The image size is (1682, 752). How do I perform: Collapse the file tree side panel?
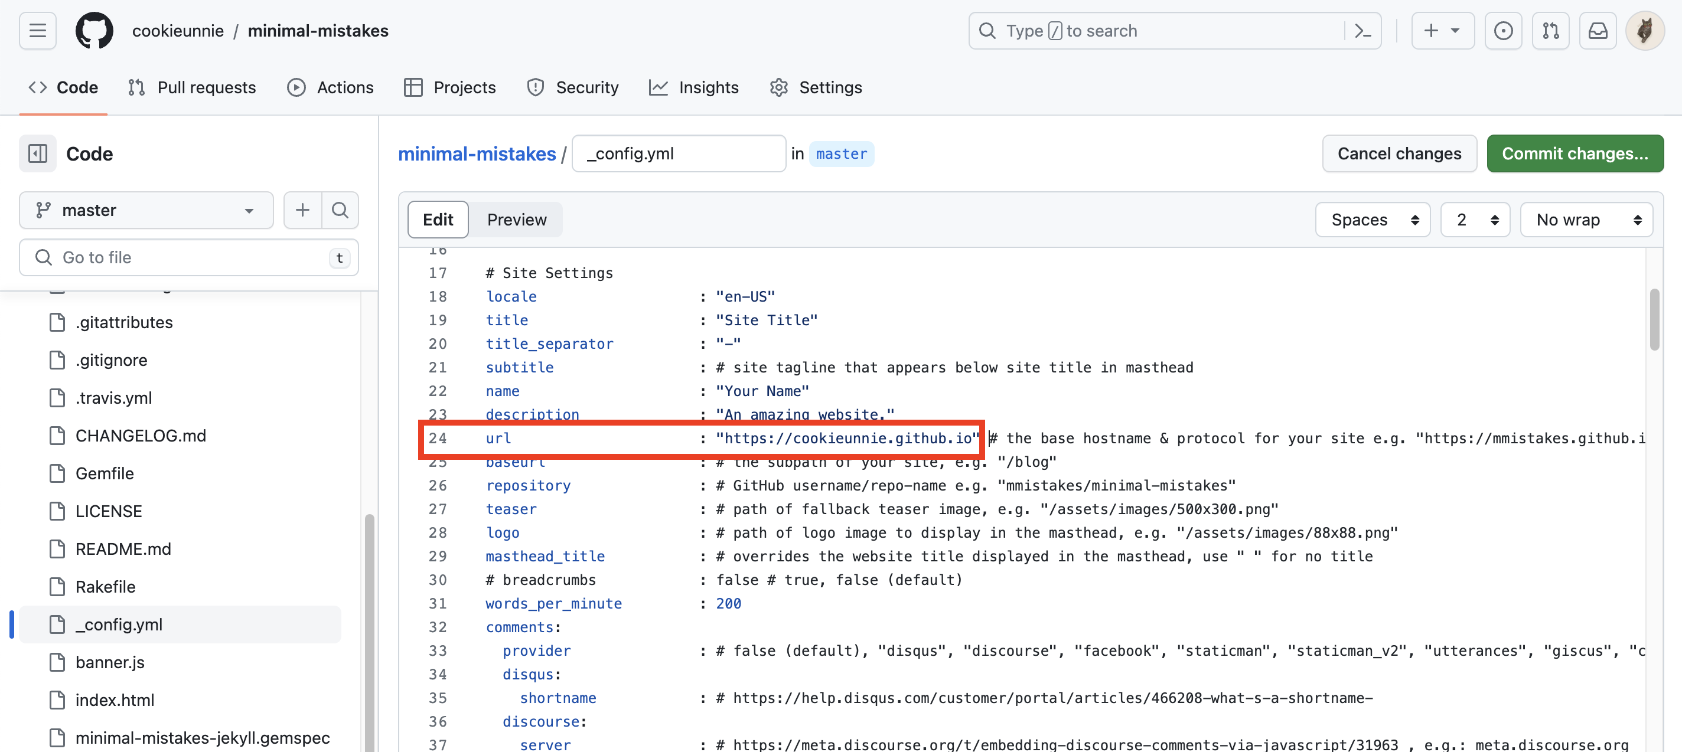pos(37,153)
